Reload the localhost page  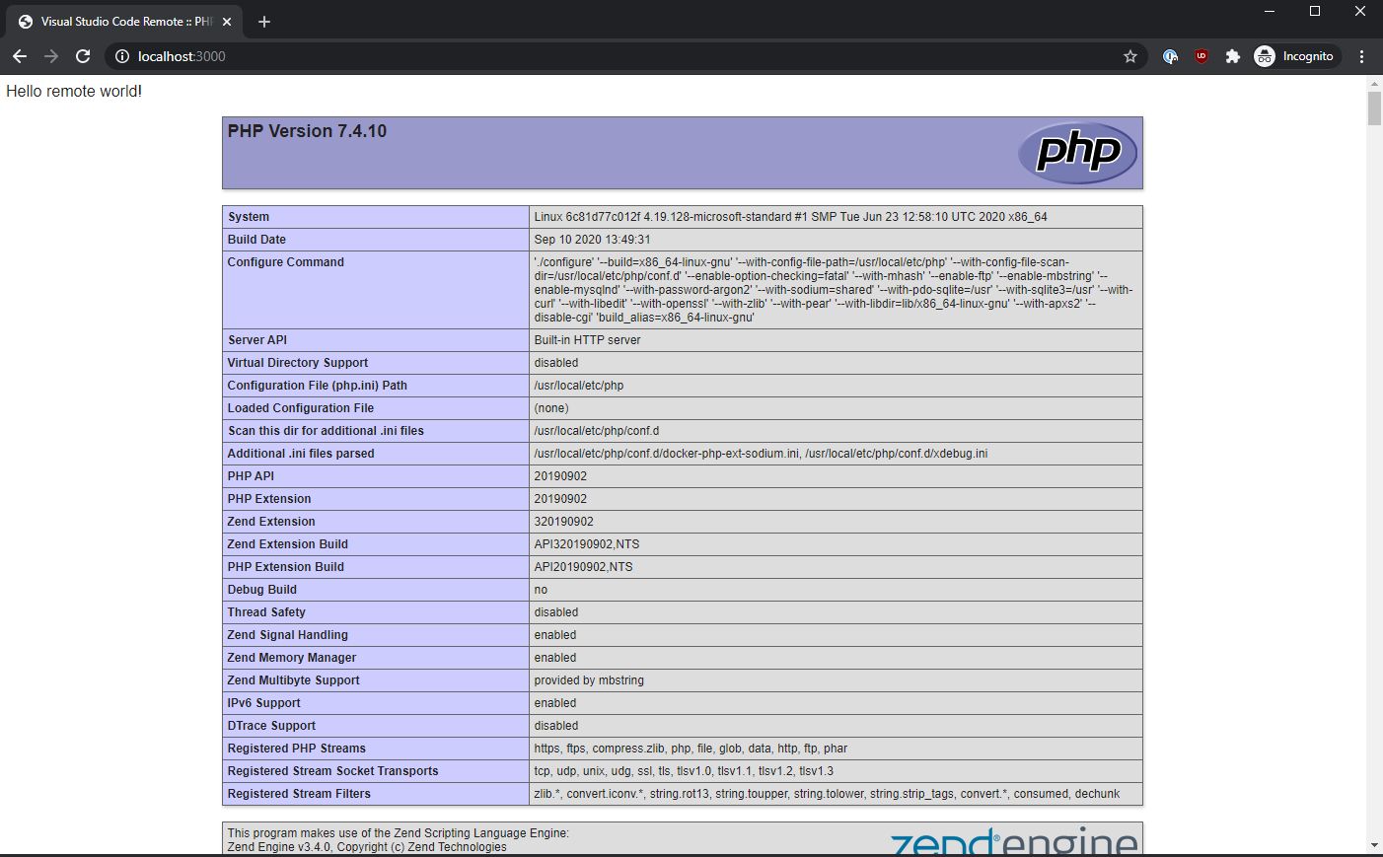(83, 56)
